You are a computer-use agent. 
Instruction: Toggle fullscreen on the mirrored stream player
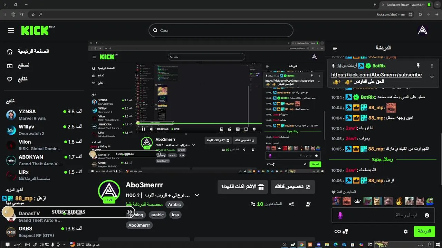click(246, 129)
